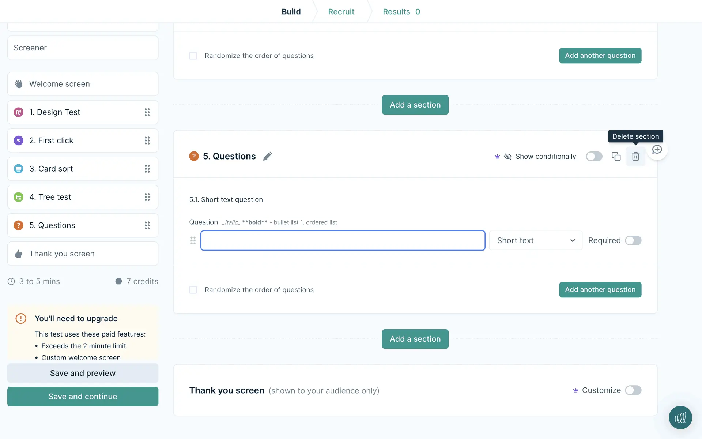Open the Short text type dropdown
702x439 pixels.
pos(535,240)
